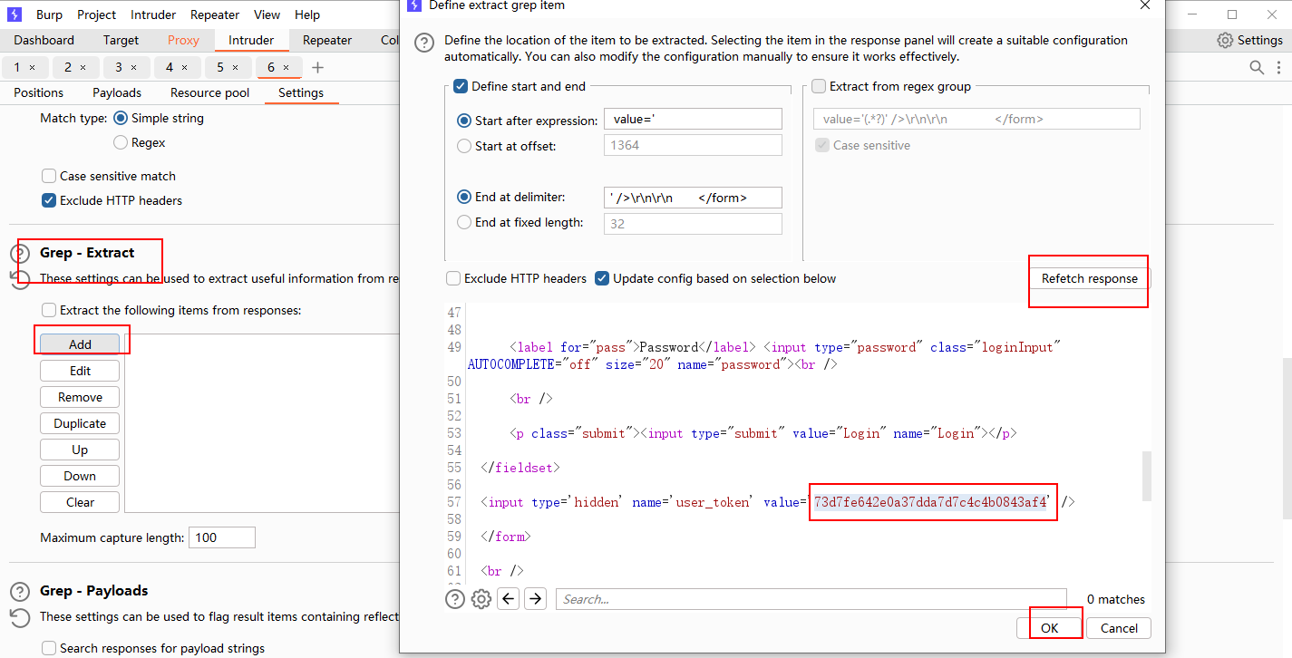Toggle Exclude HTTP headers in dialog
Screen dimensions: 1292x658
pos(453,278)
